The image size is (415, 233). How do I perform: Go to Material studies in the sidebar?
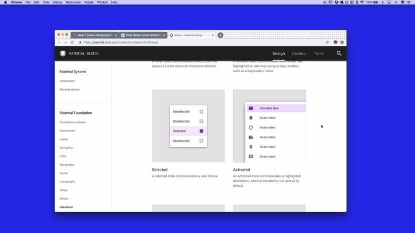click(x=70, y=89)
